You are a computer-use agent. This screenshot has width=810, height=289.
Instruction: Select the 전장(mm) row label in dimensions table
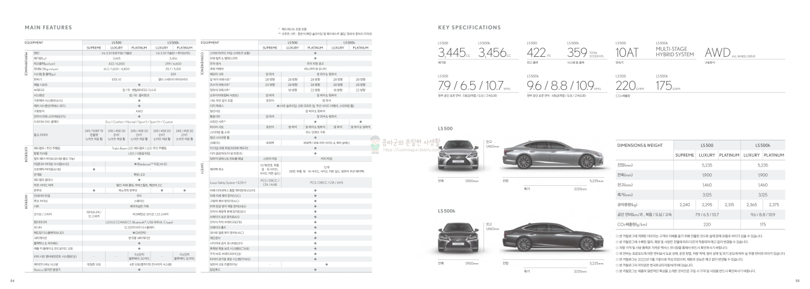[x=626, y=164]
